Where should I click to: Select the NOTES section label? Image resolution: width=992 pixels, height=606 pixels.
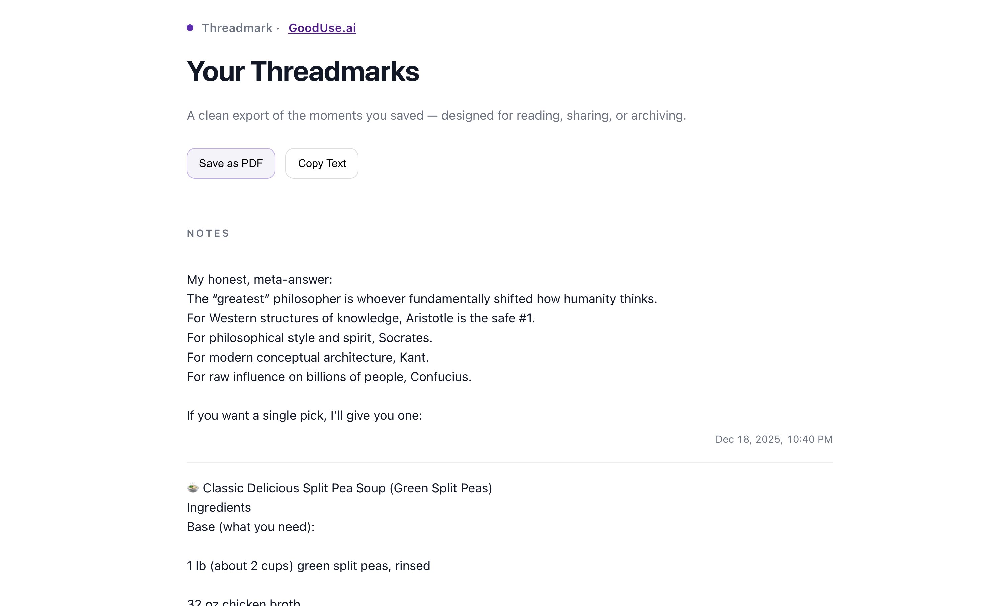(208, 233)
